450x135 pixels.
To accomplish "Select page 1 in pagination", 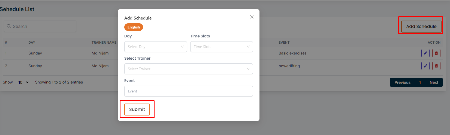I will pyautogui.click(x=420, y=82).
